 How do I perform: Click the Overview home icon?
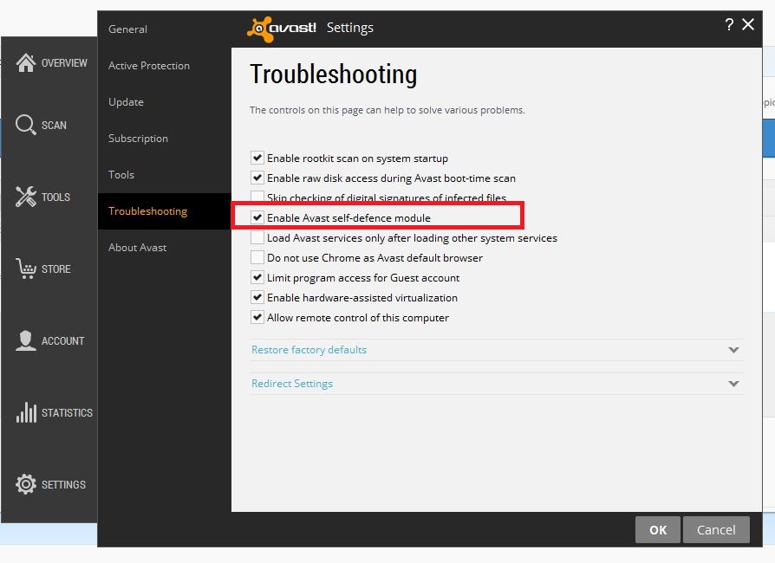[x=26, y=62]
